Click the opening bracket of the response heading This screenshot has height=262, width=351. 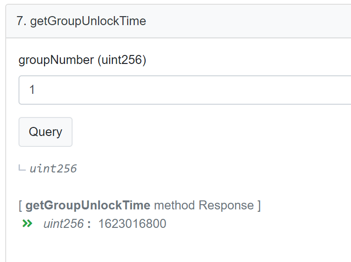coord(20,206)
